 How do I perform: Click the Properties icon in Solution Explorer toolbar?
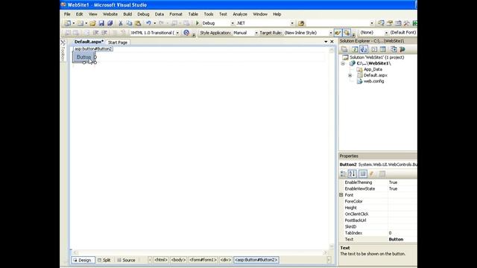tap(344, 49)
